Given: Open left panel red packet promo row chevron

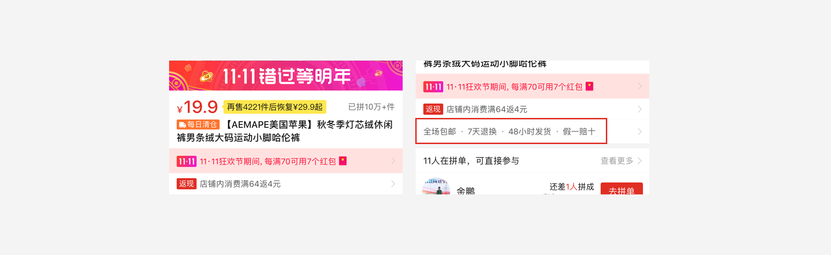Looking at the screenshot, I should [x=393, y=161].
